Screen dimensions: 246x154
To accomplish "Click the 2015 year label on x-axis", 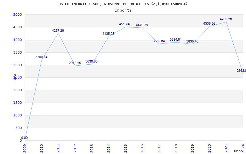I will (125, 148).
